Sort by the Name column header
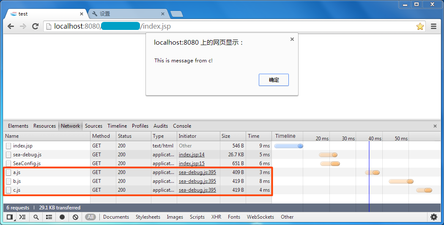This screenshot has width=444, height=225. pos(47,136)
